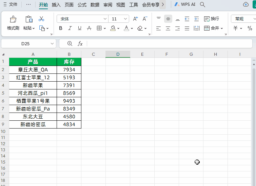Switch to the 插入 ribbon tab
This screenshot has width=256, height=186.
click(56, 5)
